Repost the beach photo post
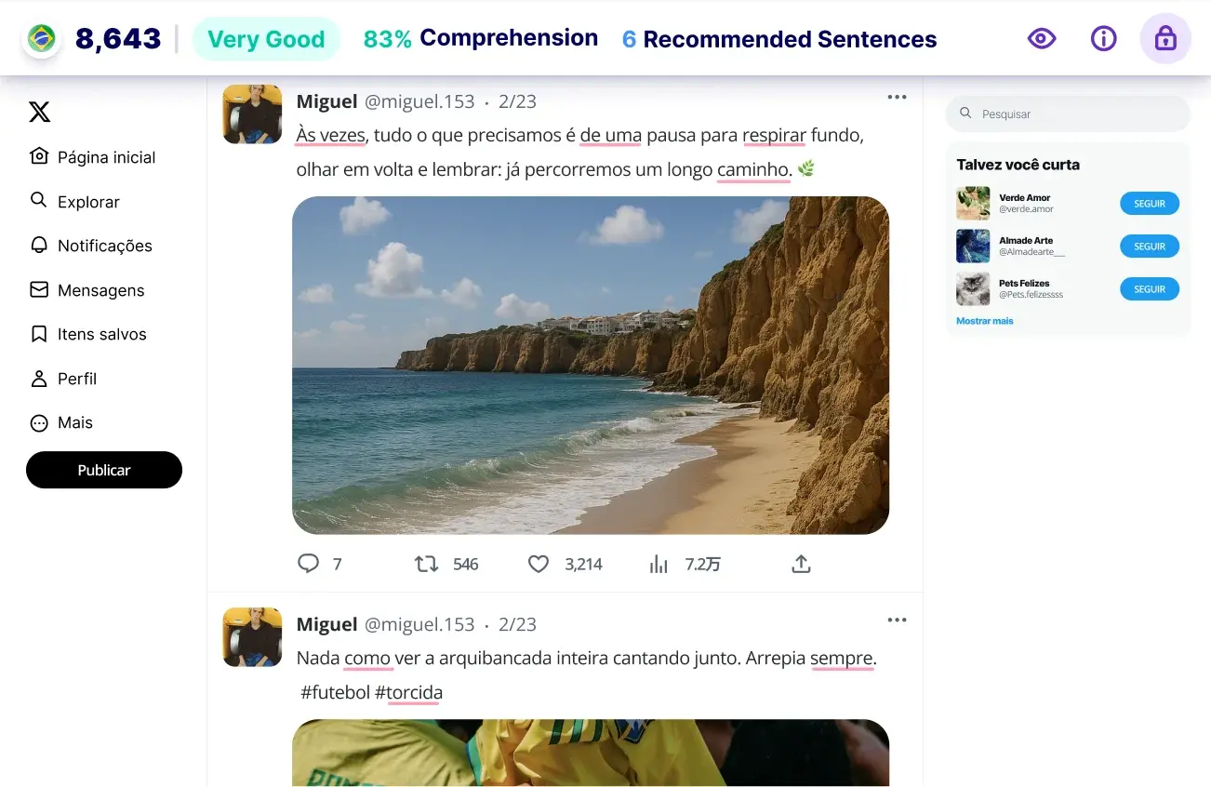1211x787 pixels. coord(426,564)
